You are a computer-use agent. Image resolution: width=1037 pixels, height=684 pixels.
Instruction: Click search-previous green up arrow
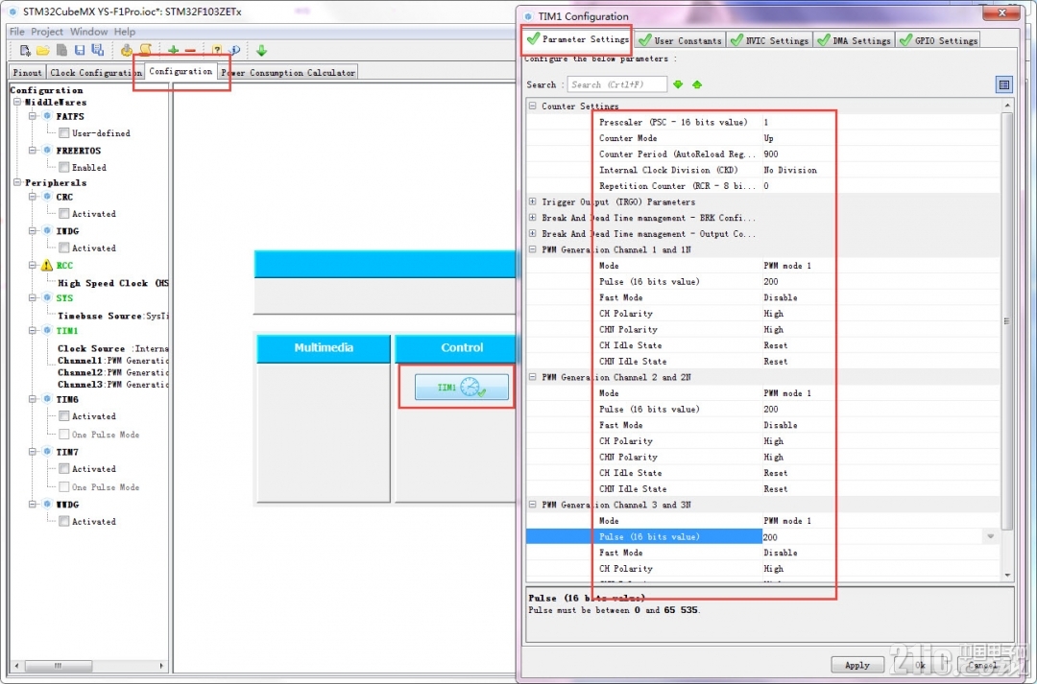coord(697,84)
